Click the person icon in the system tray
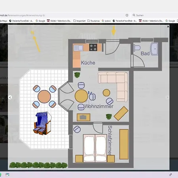178x178 pixels. 170,175
